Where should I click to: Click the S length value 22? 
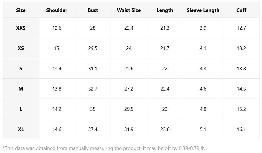pos(165,69)
